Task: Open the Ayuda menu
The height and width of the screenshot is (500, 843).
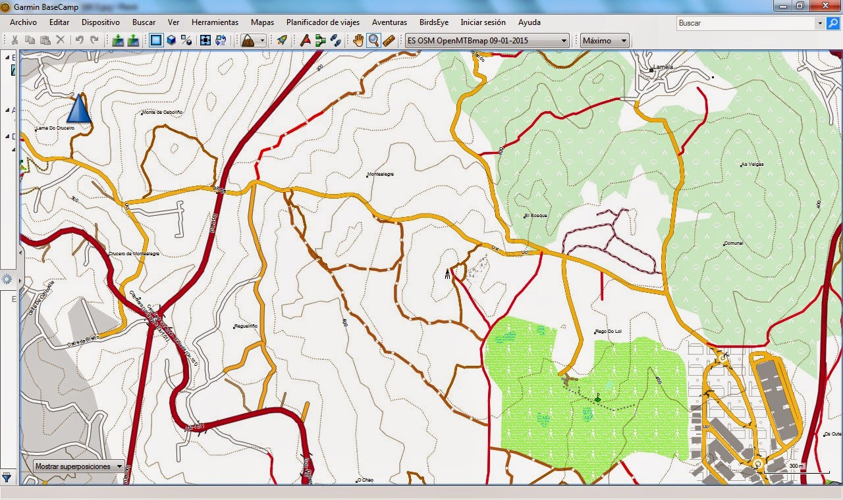Action: click(x=529, y=22)
